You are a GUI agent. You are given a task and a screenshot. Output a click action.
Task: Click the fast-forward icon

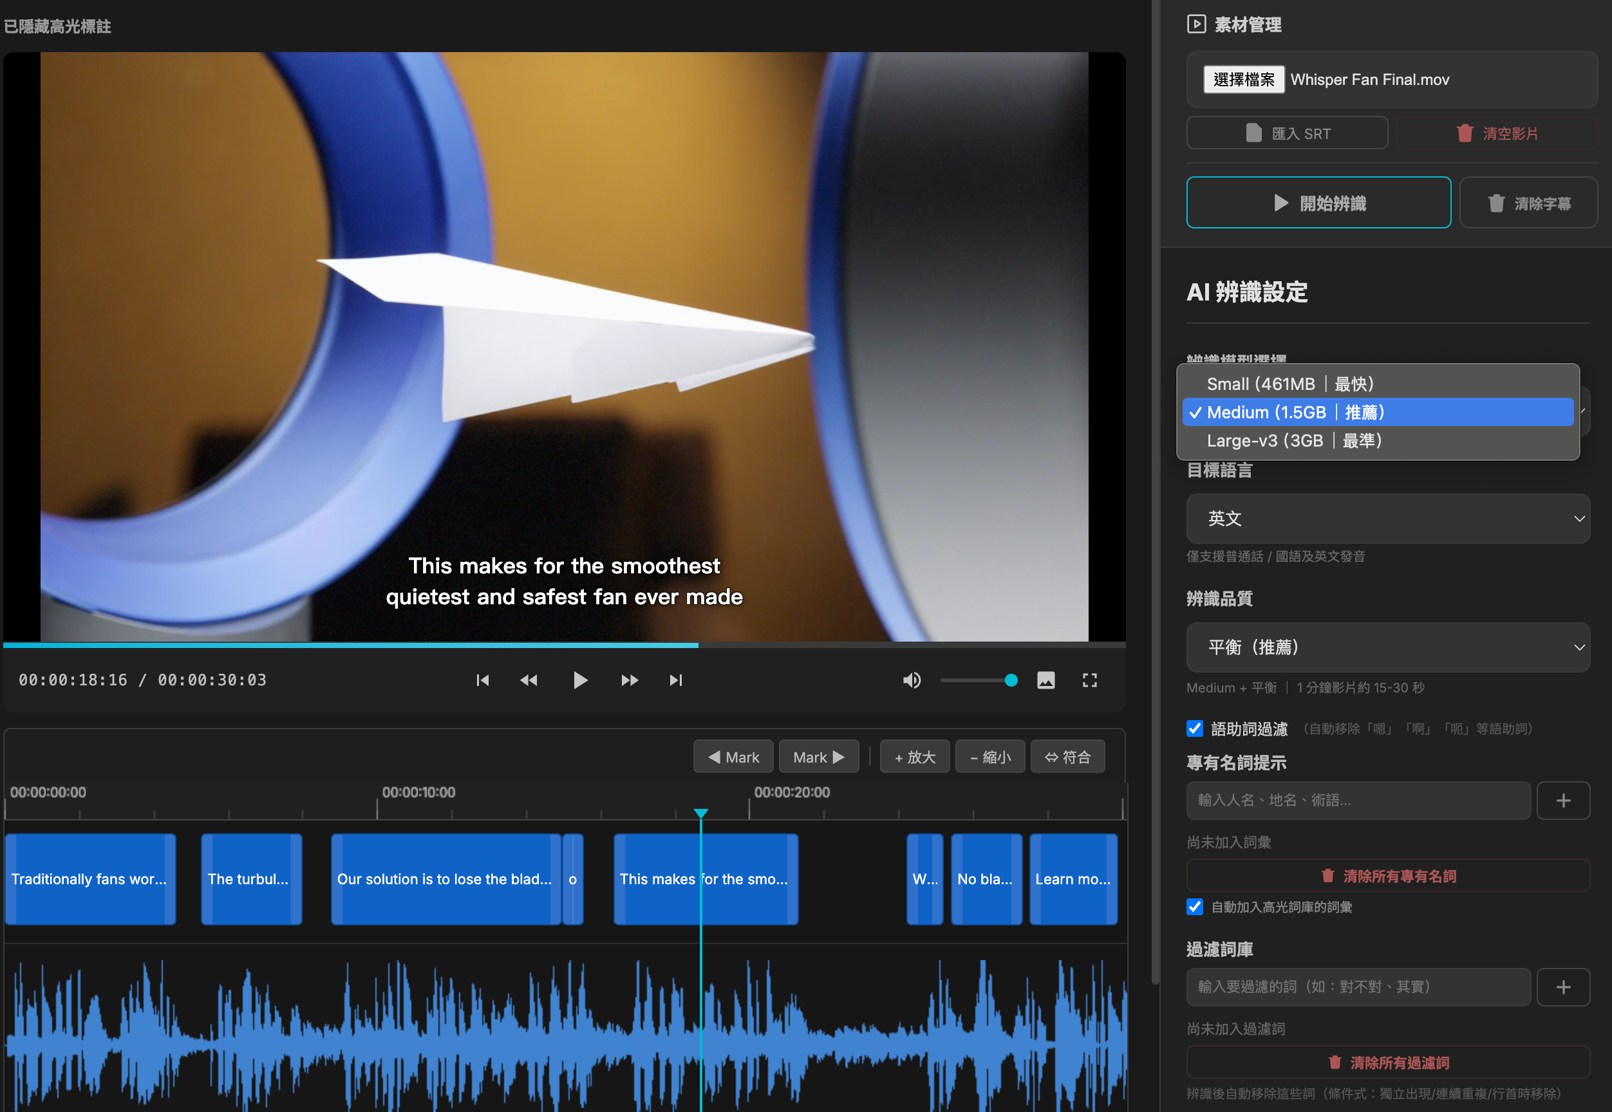(630, 680)
